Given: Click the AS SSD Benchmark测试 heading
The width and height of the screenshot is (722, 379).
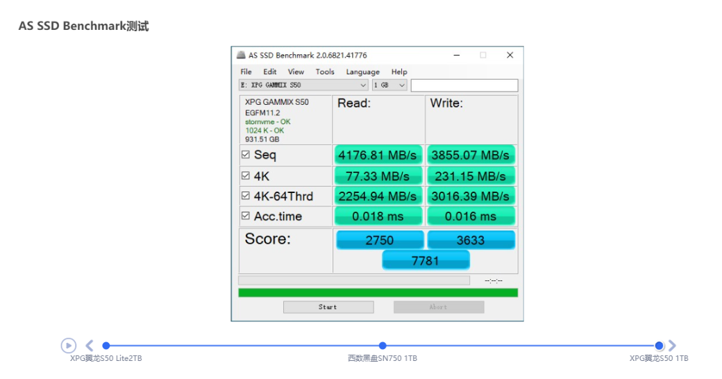Looking at the screenshot, I should [84, 26].
